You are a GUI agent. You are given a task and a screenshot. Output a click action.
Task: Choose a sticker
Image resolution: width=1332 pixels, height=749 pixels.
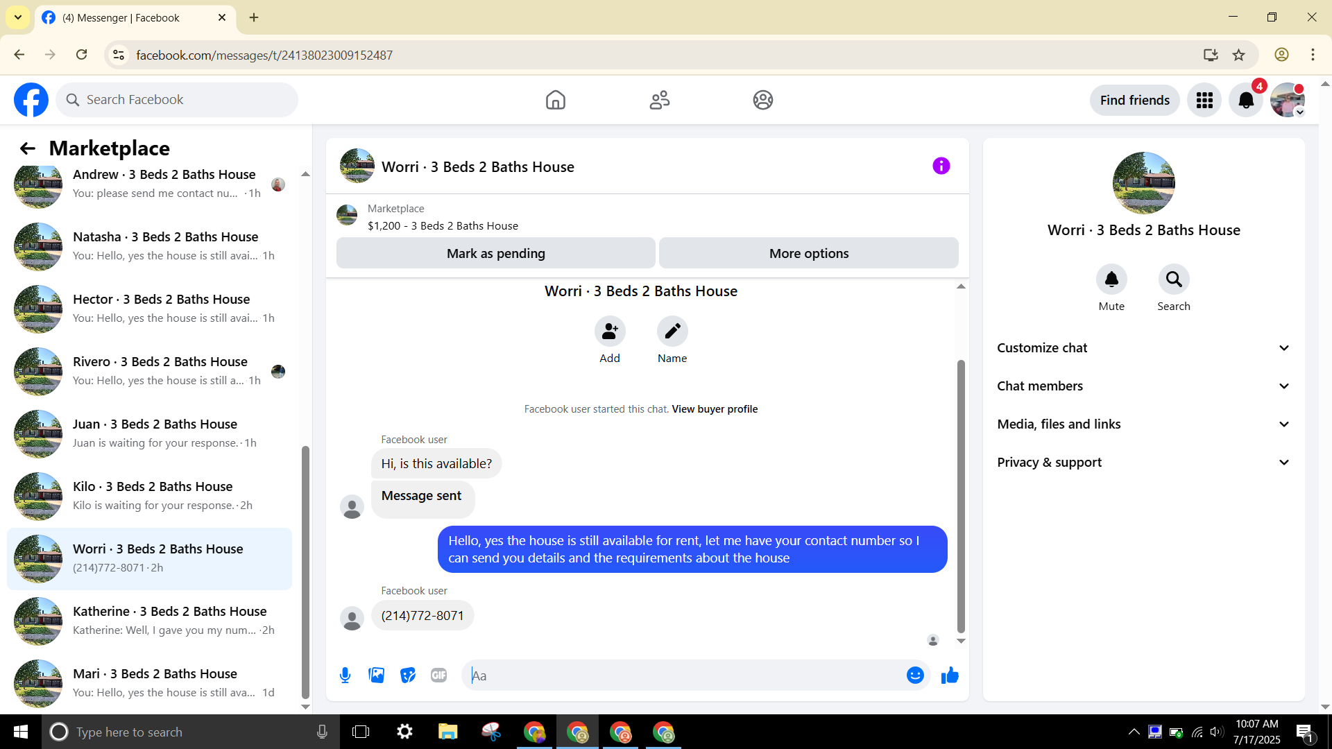pos(408,675)
